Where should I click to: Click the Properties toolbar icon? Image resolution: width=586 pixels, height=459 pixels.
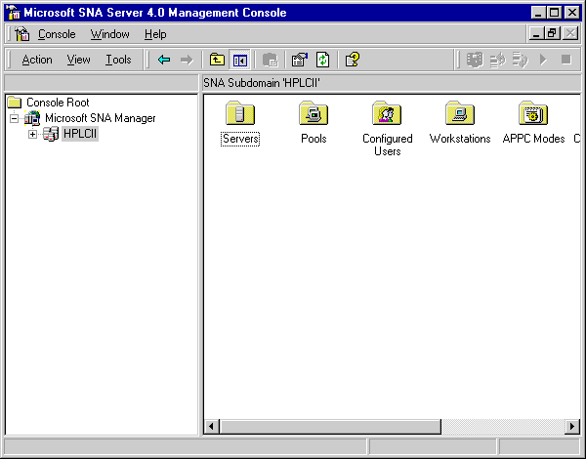click(300, 60)
